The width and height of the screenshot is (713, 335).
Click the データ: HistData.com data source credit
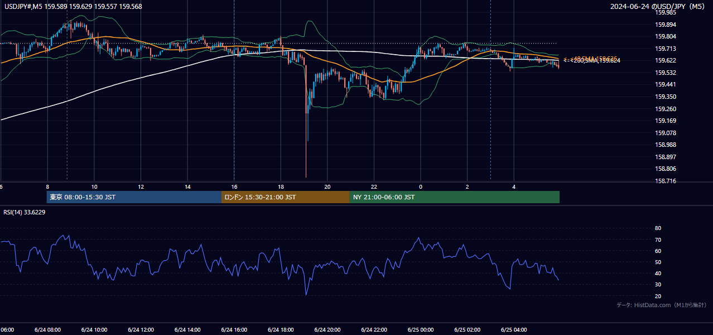tap(661, 305)
